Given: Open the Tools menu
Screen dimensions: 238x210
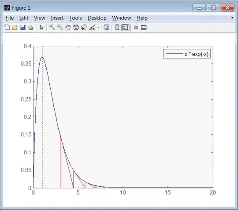Looking at the screenshot, I should pyautogui.click(x=75, y=18).
